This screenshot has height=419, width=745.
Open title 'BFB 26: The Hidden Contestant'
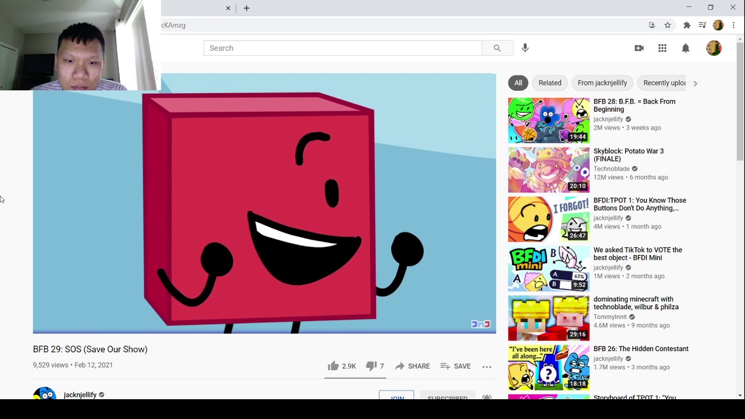(641, 349)
